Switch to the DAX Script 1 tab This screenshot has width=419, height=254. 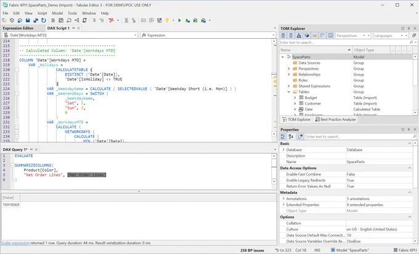pos(59,28)
